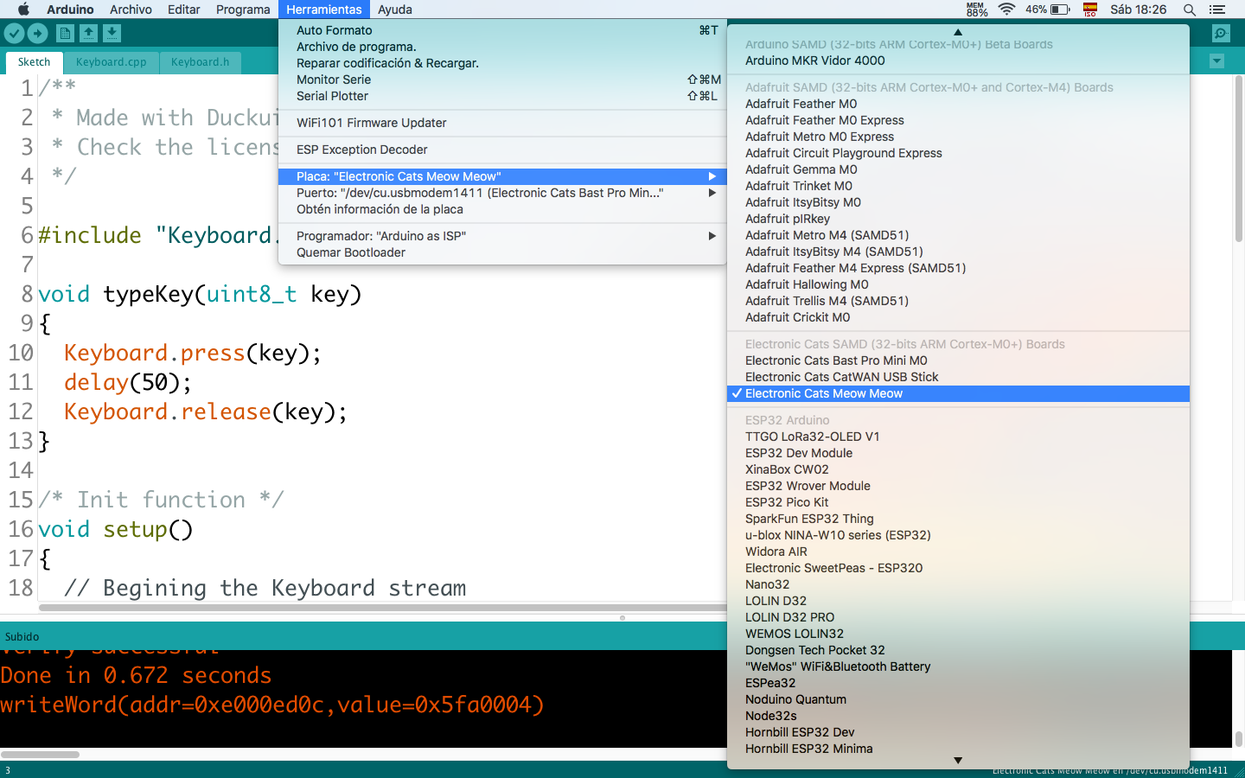
Task: Select LOLIN D32 PRO board
Action: [x=959, y=617]
